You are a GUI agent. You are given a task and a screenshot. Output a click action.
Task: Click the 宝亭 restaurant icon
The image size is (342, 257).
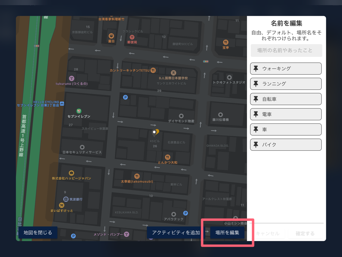pos(226,42)
